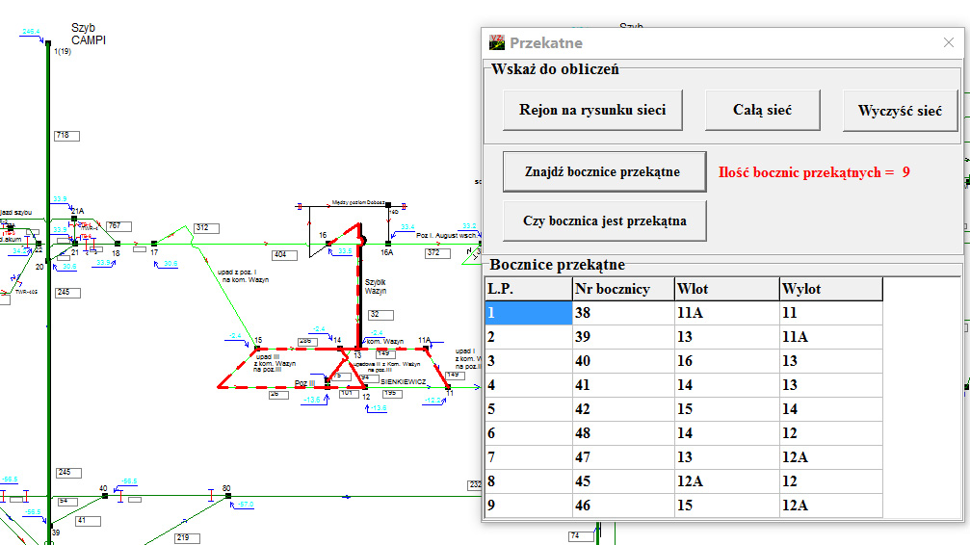Select cell with bocznica number 45
The image size is (970, 545).
pos(623,481)
